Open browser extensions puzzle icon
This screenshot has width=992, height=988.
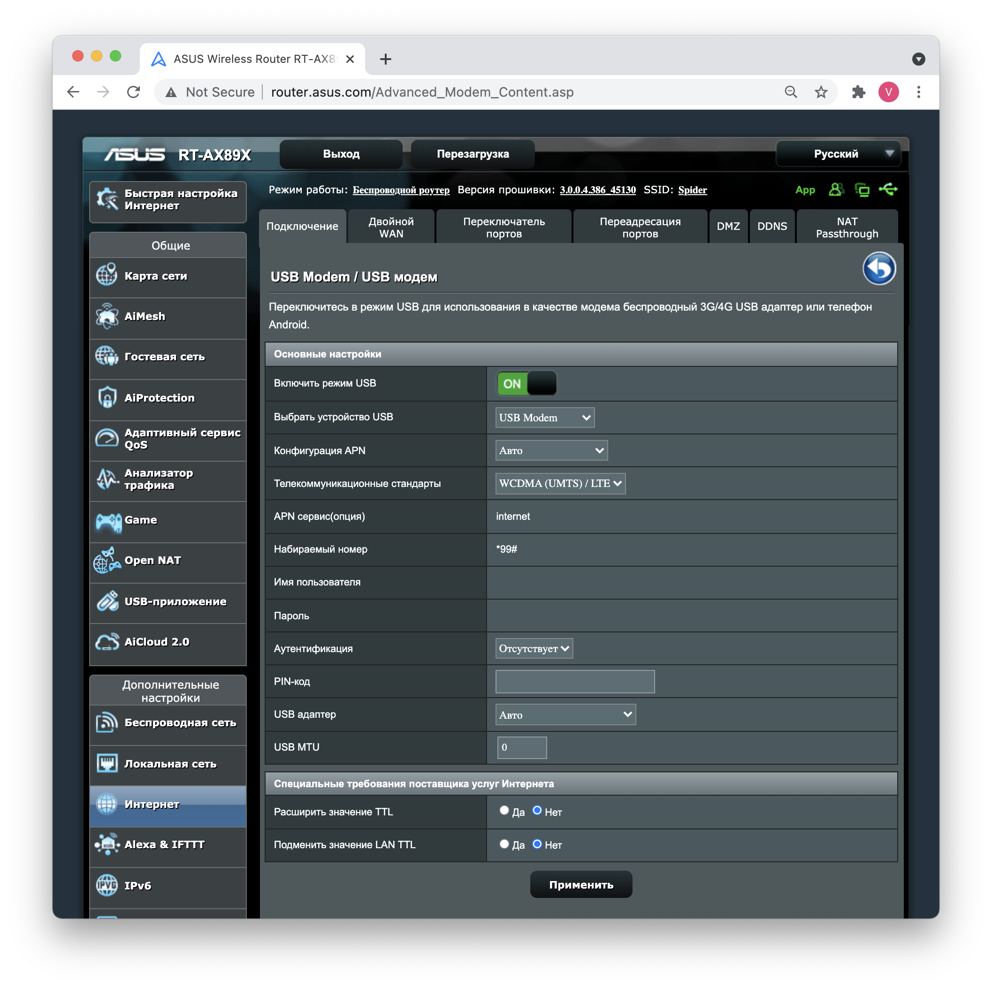click(858, 92)
